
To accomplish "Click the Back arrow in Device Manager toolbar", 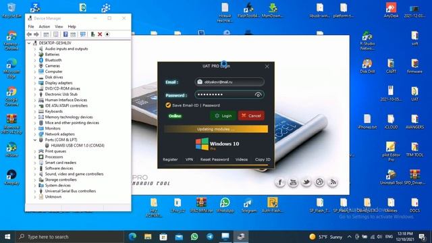I will click(x=29, y=34).
